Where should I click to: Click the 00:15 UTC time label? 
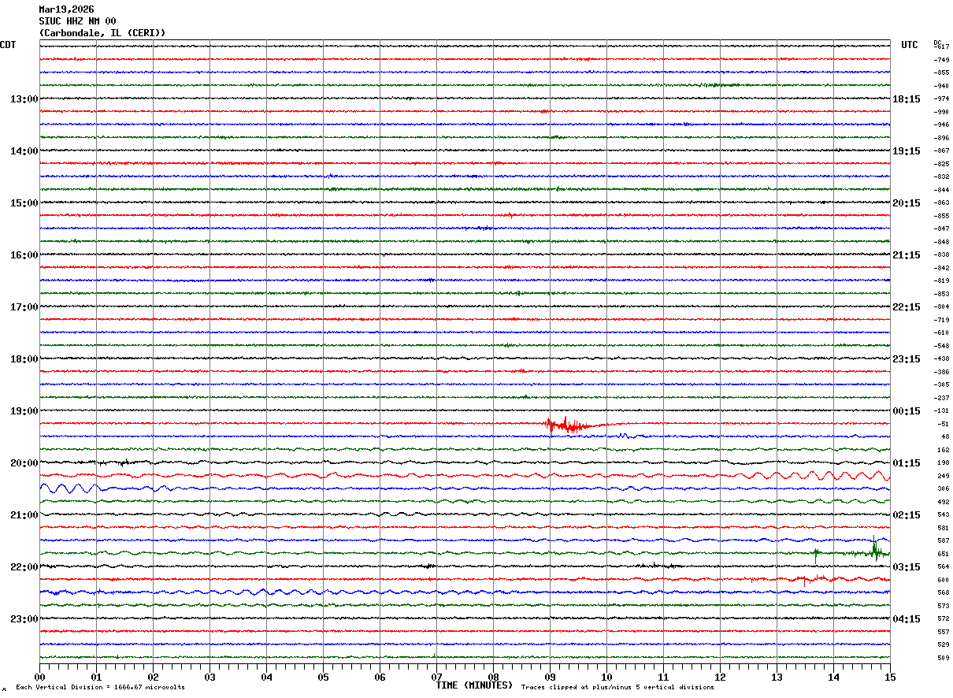[906, 411]
